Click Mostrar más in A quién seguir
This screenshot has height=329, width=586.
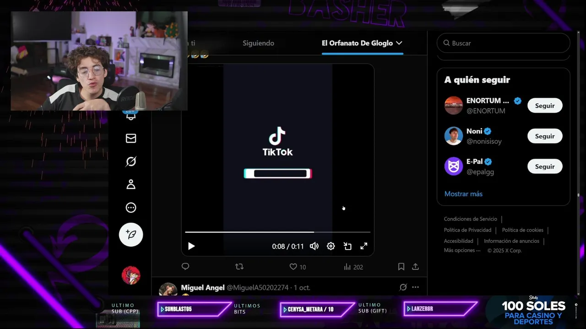tap(463, 194)
